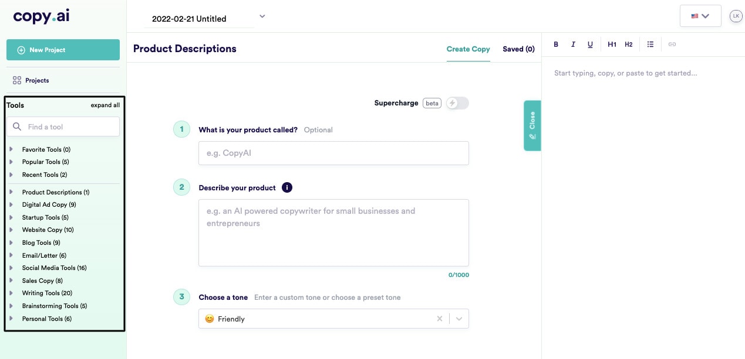
Task: Click the New Project button
Action: (63, 50)
